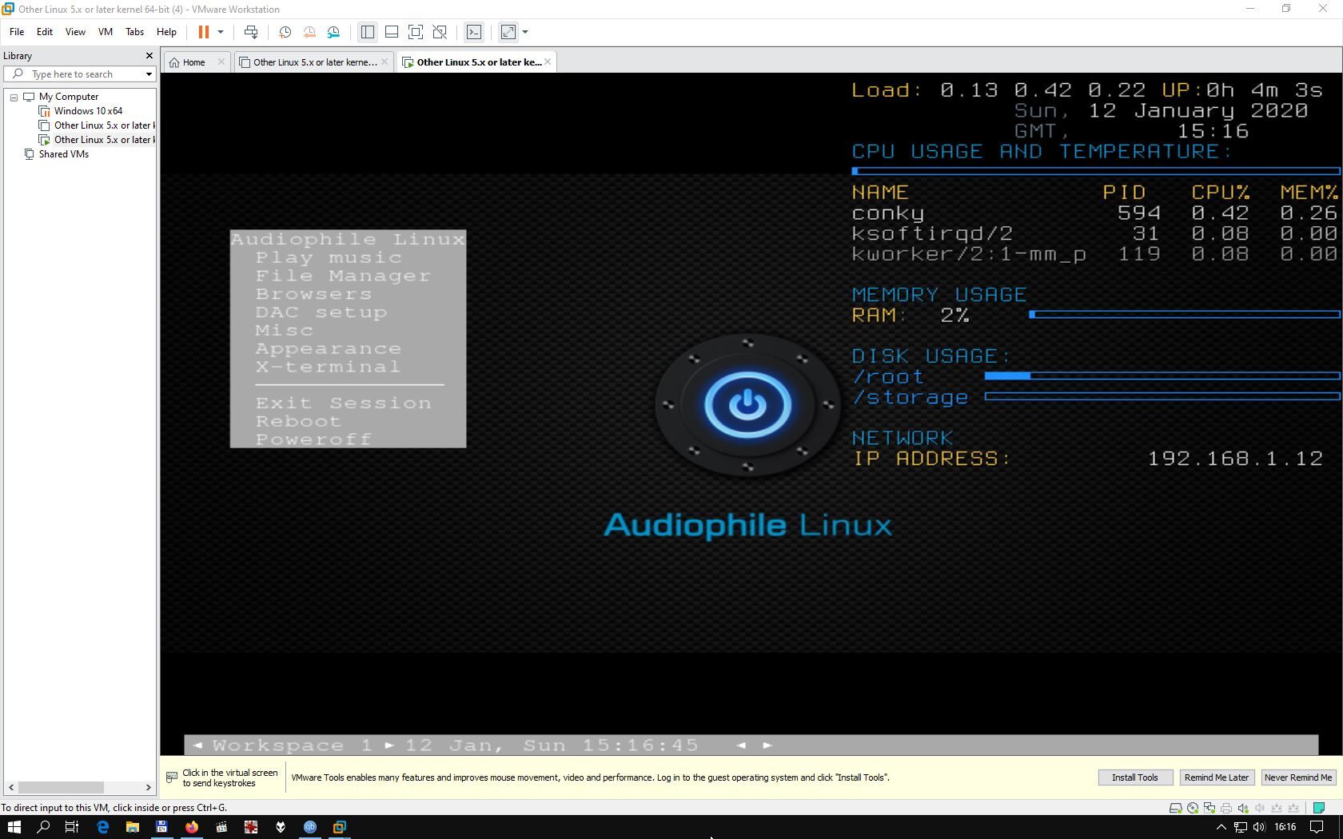Open the Edit menu

tap(45, 32)
